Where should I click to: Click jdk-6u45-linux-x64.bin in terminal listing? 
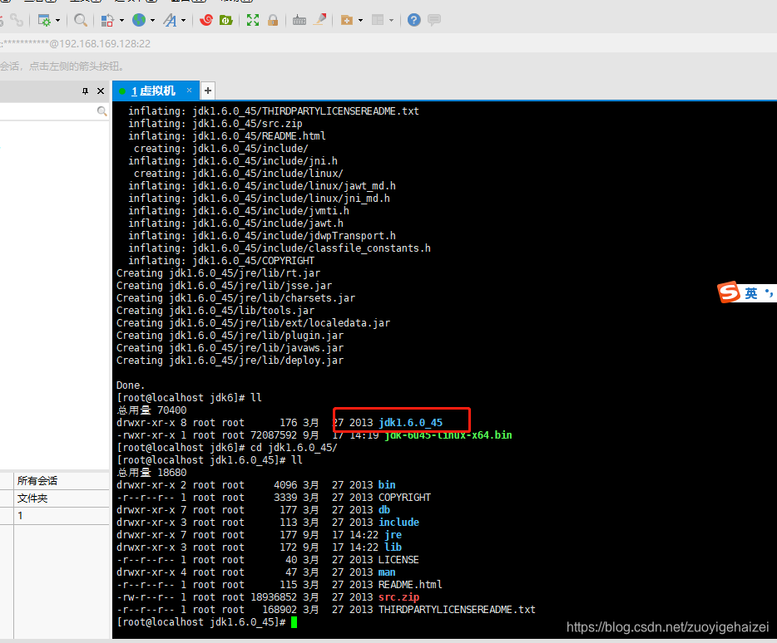pos(448,435)
